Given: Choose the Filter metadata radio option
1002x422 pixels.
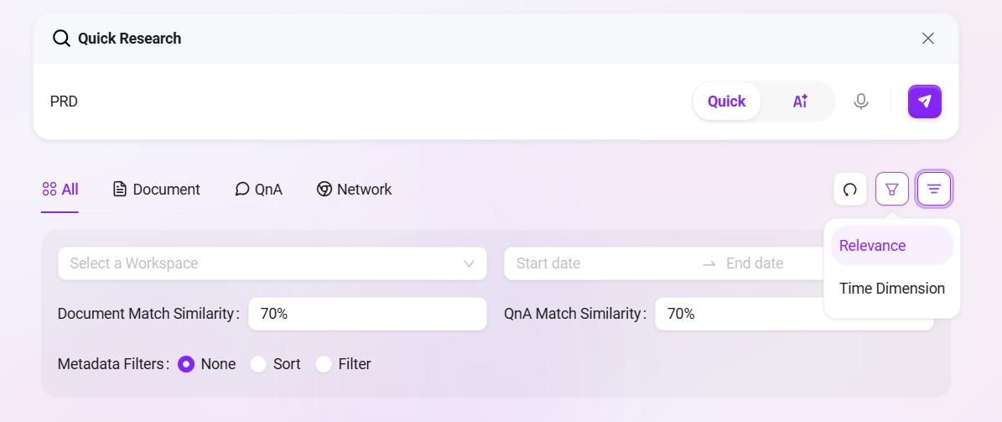Looking at the screenshot, I should point(324,364).
